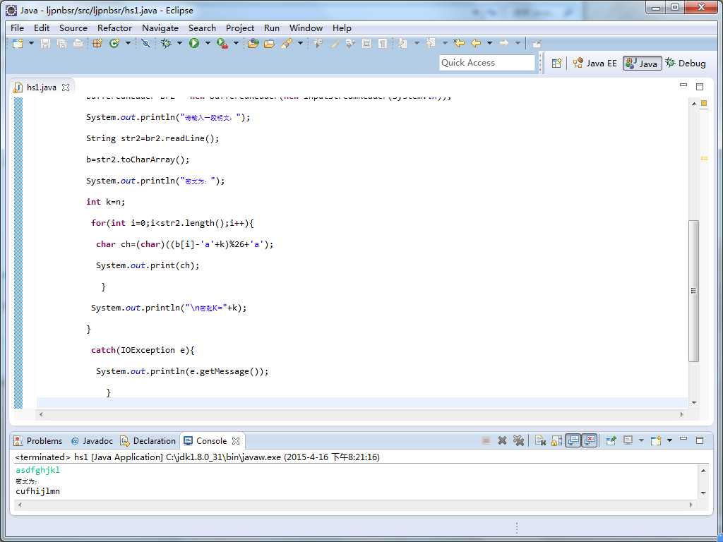723x542 pixels.
Task: Toggle Scroll Lock in Console
Action: 556,440
